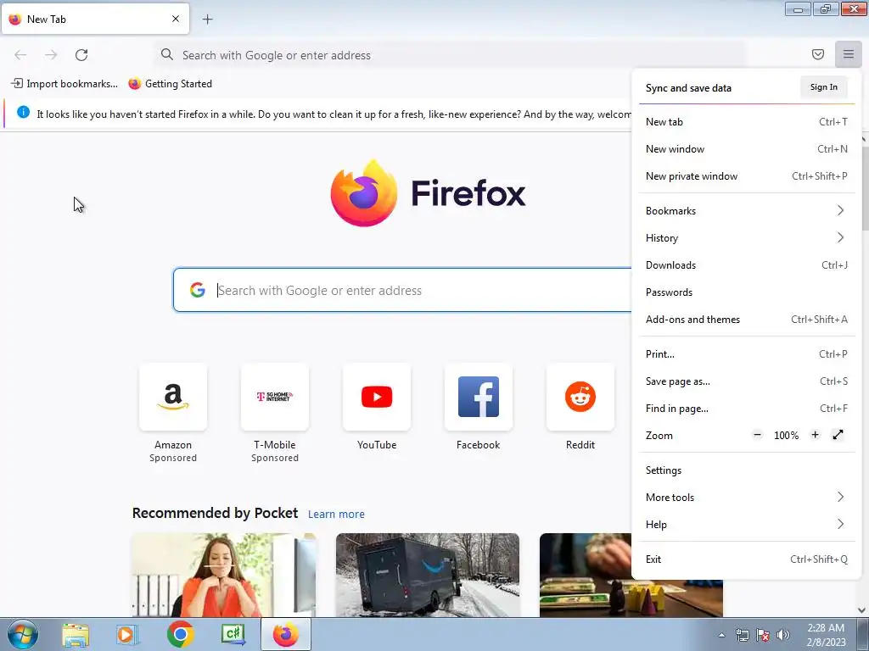Click the Save to Pocket icon
The height and width of the screenshot is (651, 869).
817,54
